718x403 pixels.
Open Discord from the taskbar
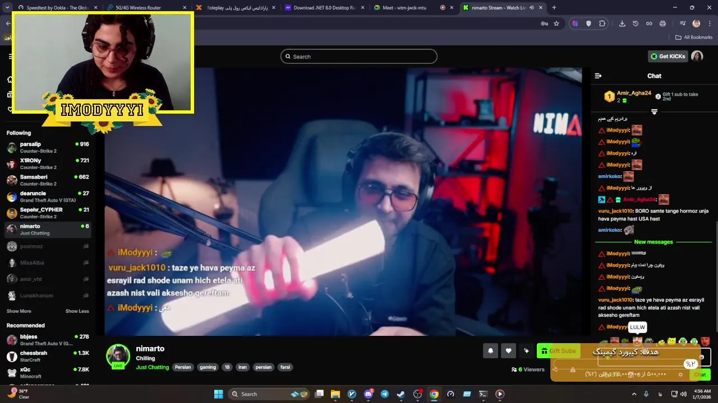click(x=368, y=394)
